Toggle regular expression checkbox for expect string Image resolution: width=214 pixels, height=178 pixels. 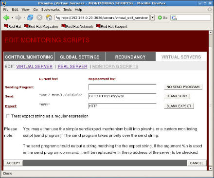(7, 116)
